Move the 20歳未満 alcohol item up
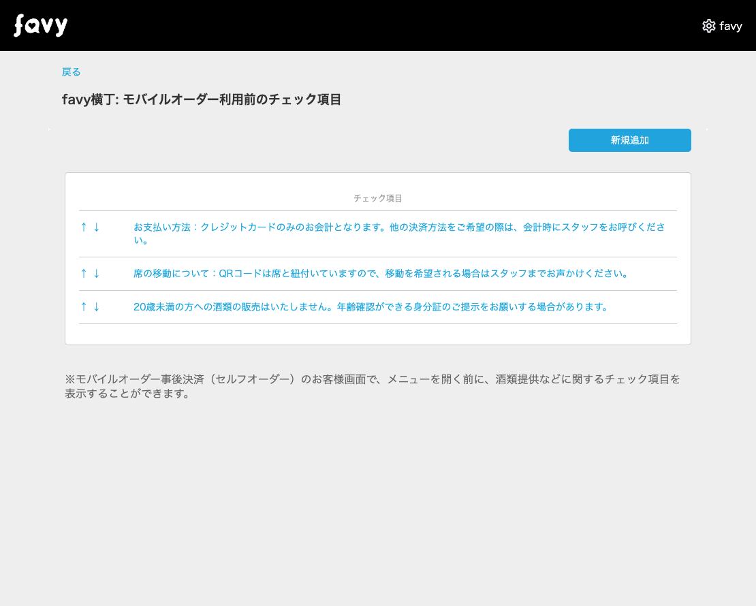 84,306
